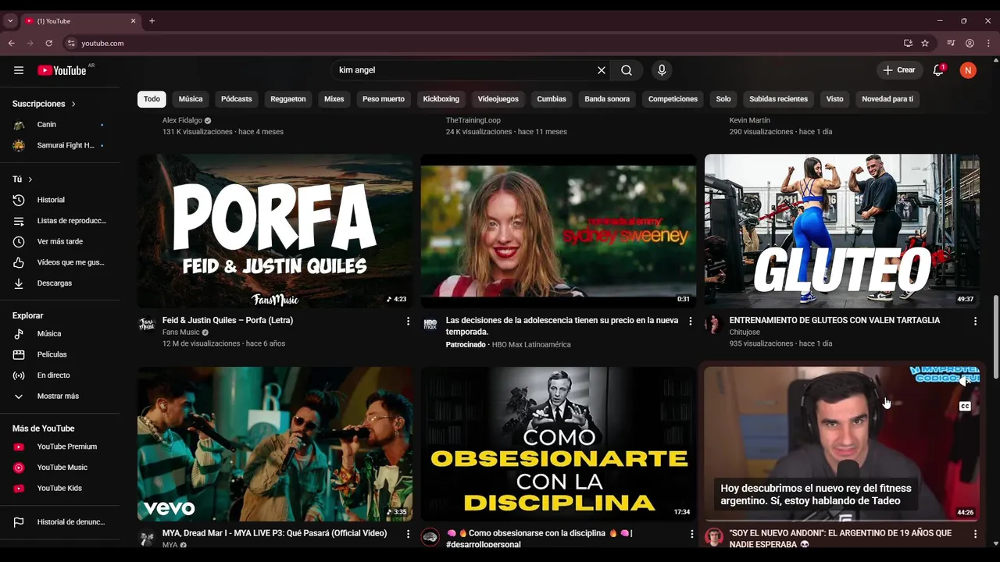Viewport: 1000px width, 562px height.
Task: Open options for MYA LIVE video
Action: point(408,534)
